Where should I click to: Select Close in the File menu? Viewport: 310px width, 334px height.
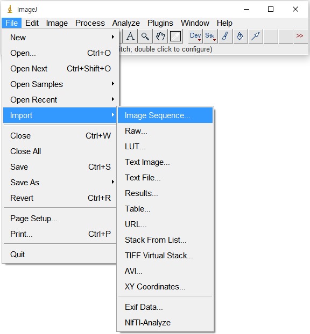[60, 136]
